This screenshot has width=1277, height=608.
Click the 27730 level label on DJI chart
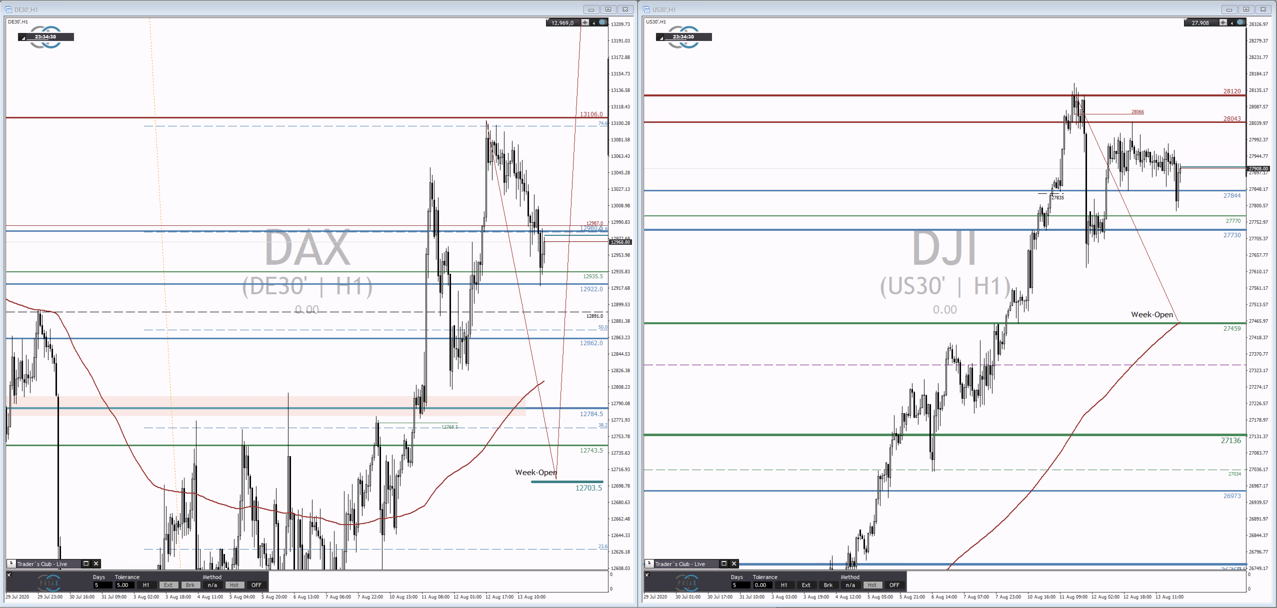[1232, 235]
